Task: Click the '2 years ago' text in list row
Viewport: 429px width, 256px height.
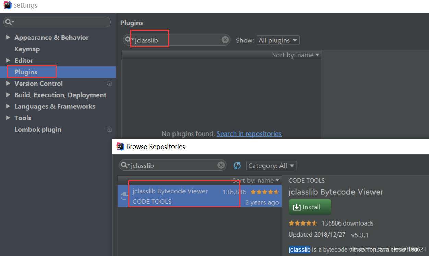Action: [262, 202]
